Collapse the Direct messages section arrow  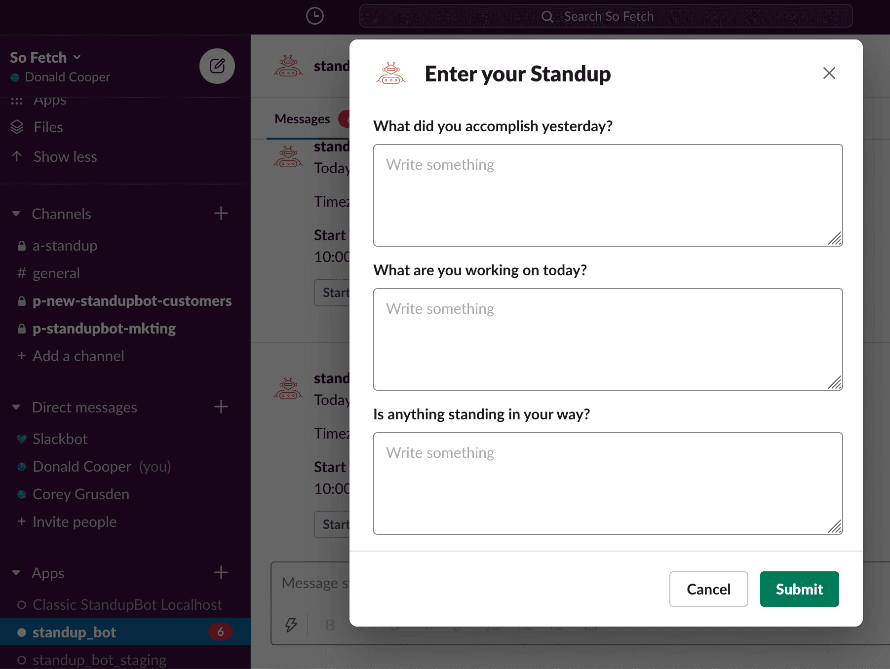tap(16, 407)
